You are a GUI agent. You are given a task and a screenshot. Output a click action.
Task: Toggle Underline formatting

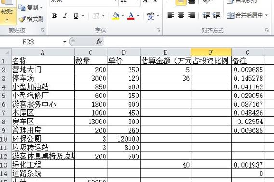click(x=76, y=16)
